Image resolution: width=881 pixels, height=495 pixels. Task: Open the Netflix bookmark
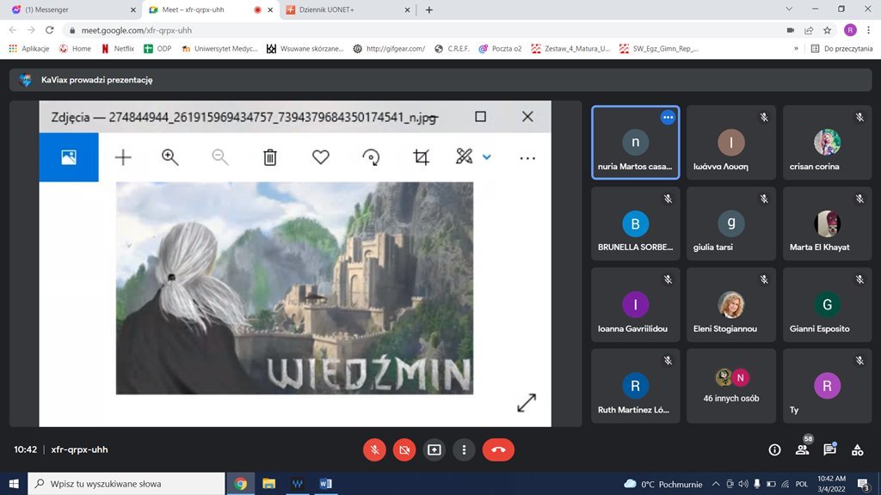pos(117,49)
